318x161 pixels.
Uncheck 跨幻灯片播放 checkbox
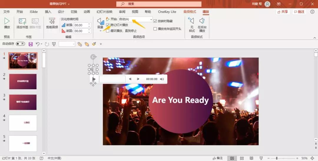coord(108,25)
